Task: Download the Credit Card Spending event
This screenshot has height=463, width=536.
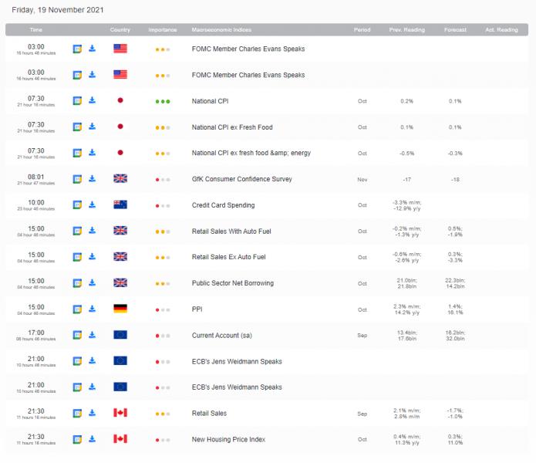Action: [92, 205]
